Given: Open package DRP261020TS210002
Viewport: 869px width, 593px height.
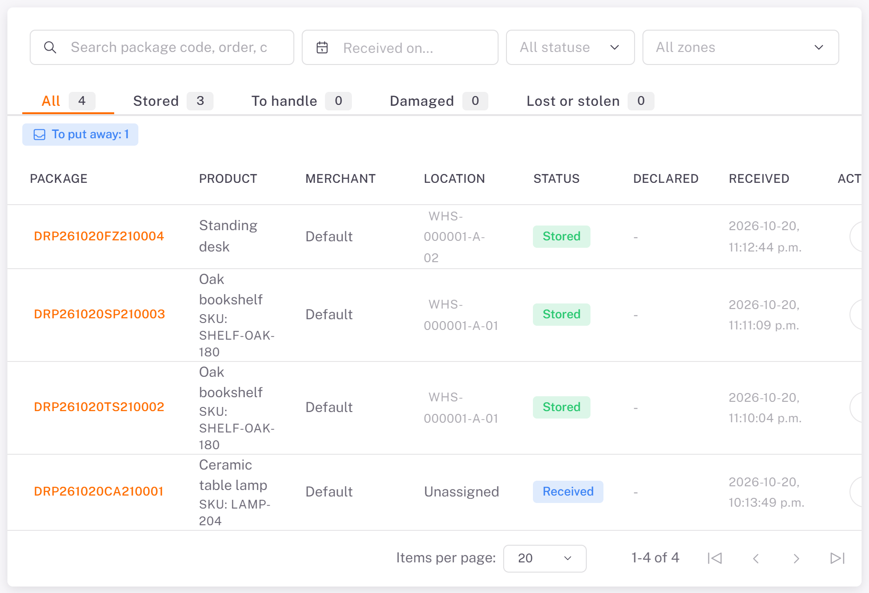Looking at the screenshot, I should click(x=99, y=407).
